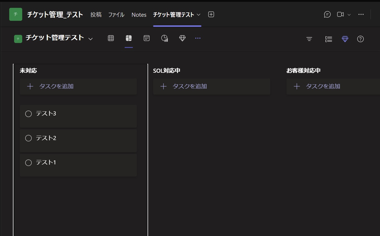Expand the plan name チケット管理テスト dropdown
This screenshot has width=380, height=236.
(91, 39)
